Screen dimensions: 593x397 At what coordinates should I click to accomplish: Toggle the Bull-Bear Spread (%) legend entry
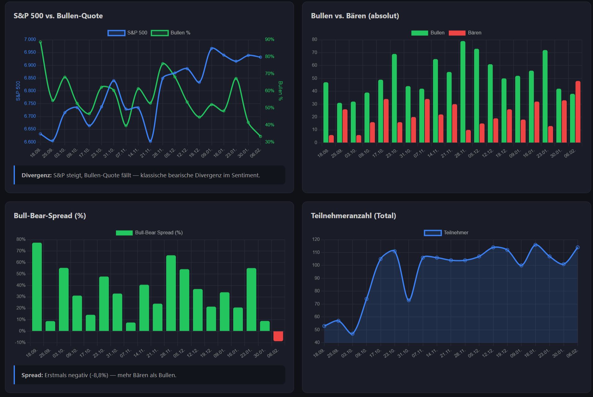[149, 233]
